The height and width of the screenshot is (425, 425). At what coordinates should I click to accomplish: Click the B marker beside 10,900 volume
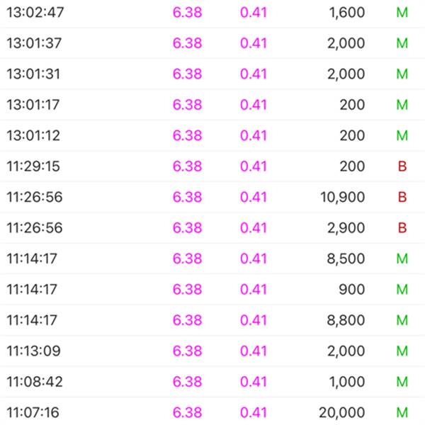pos(402,197)
